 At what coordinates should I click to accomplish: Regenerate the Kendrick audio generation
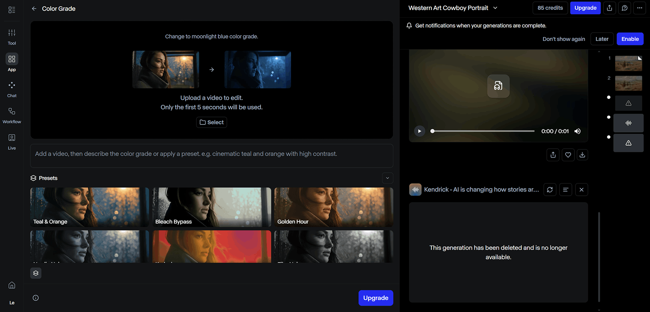[x=550, y=190]
